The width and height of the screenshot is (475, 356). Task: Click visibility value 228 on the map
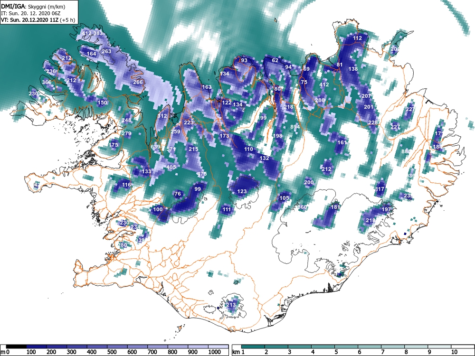click(x=373, y=122)
